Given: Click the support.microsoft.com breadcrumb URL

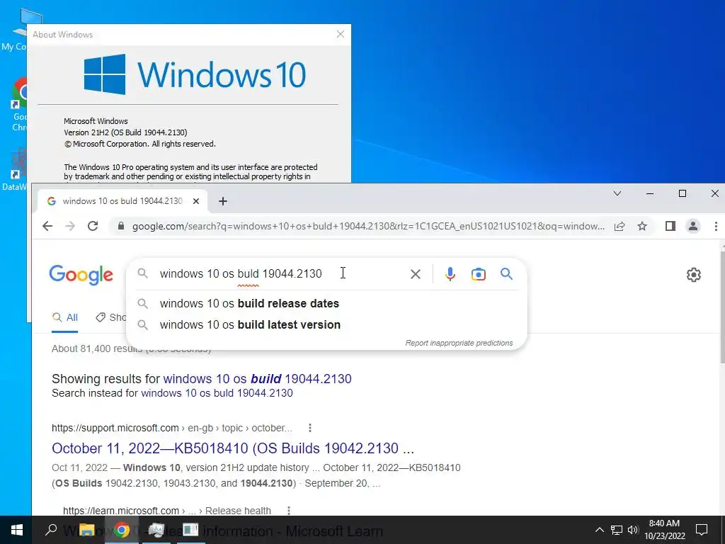Looking at the screenshot, I should click(x=171, y=428).
